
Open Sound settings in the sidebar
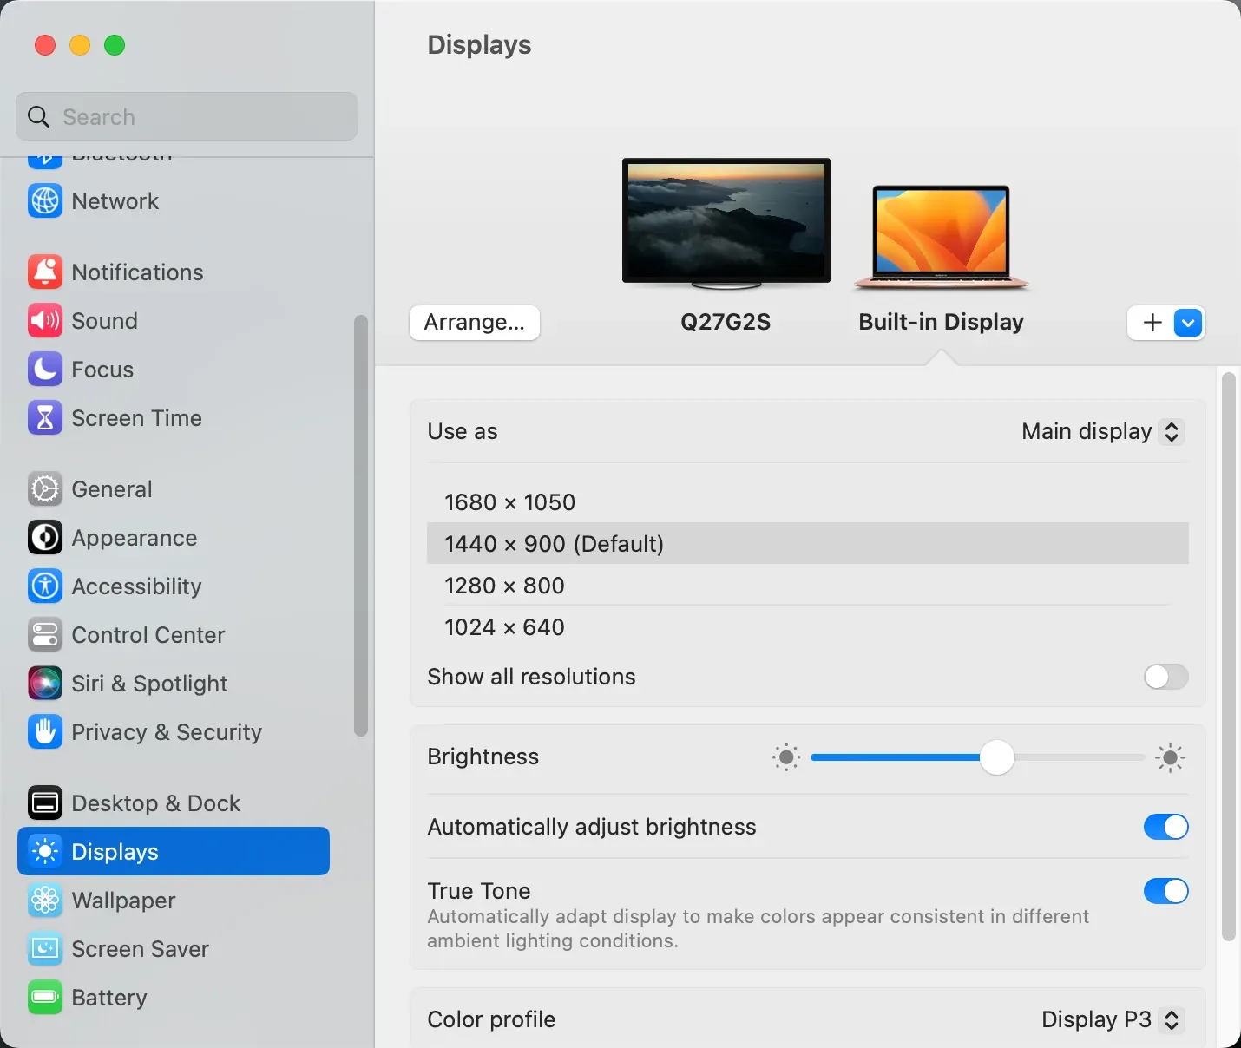174,321
